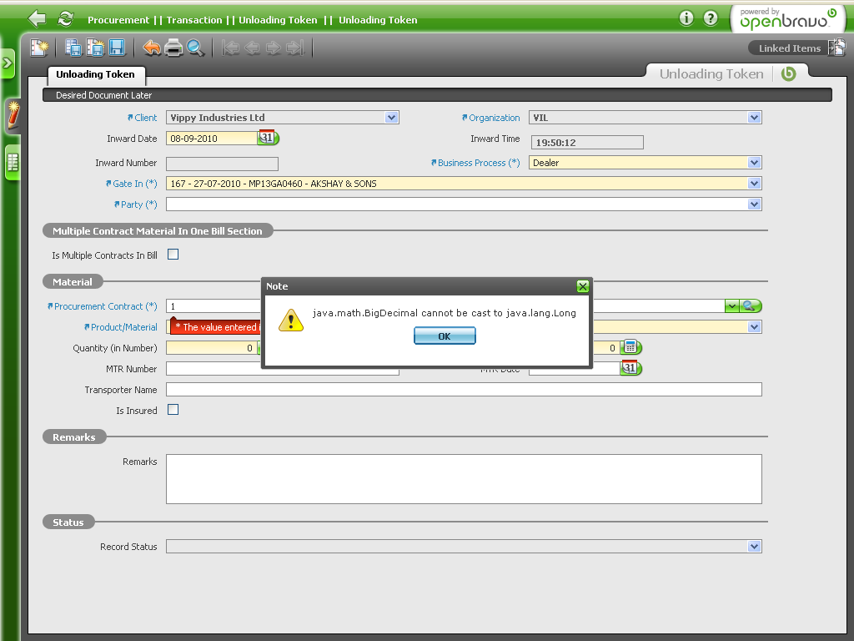Create a new record from the toolbar
Screen dimensions: 854x641
(x=39, y=48)
